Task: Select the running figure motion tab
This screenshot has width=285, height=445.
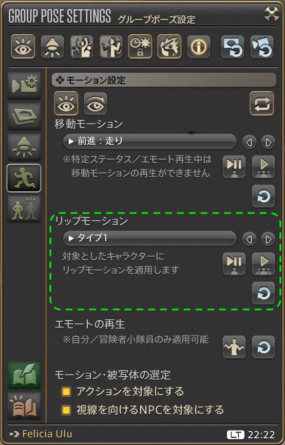Action: click(24, 178)
